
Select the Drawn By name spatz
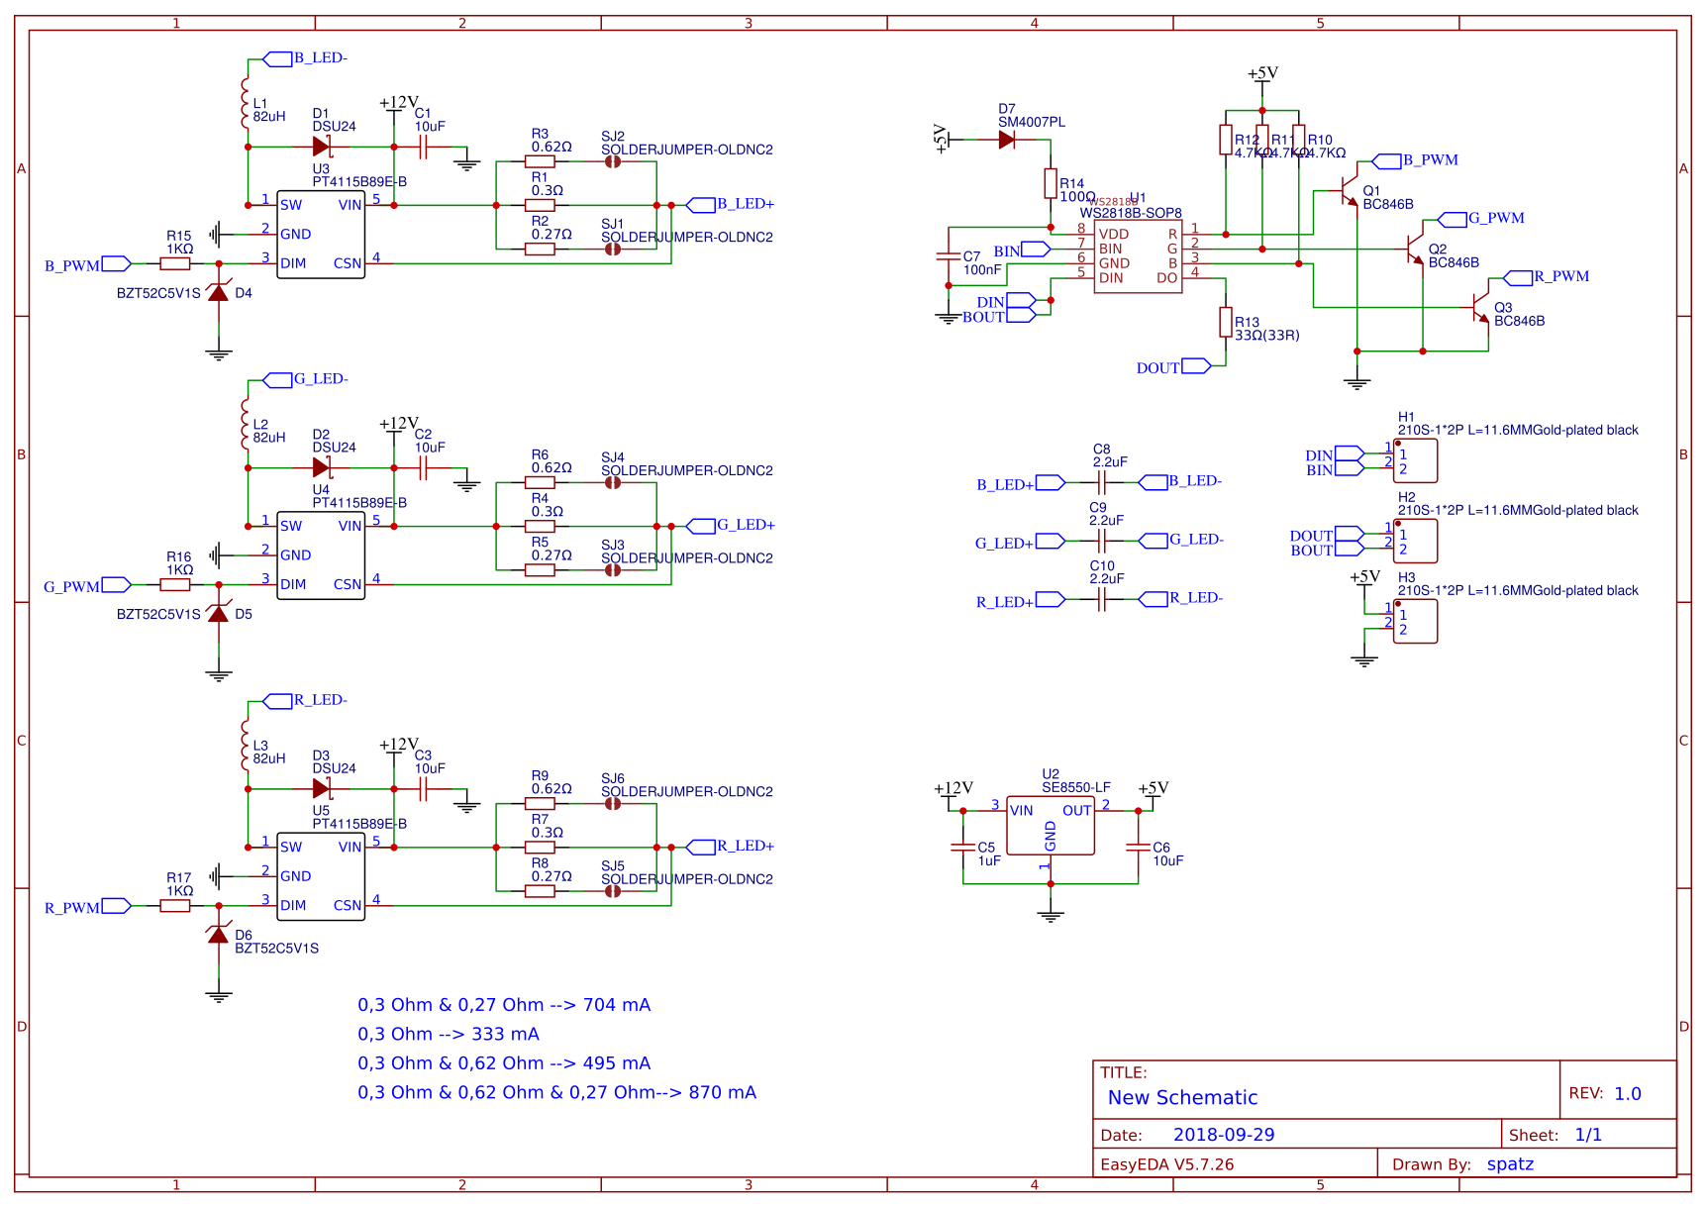click(x=1510, y=1164)
